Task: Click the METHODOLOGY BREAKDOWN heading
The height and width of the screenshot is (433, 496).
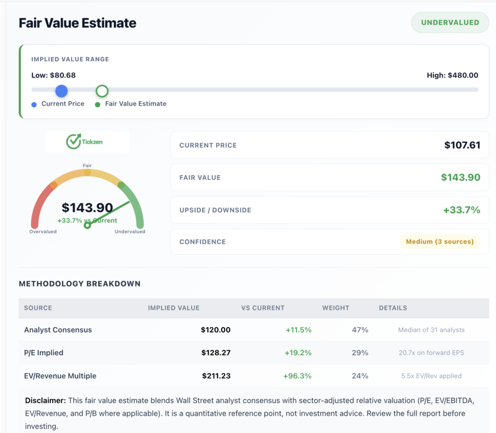Action: point(80,284)
